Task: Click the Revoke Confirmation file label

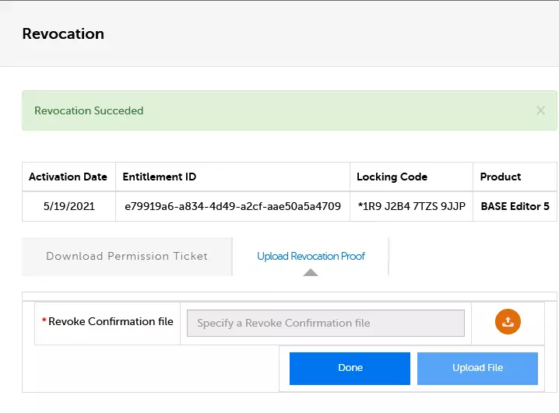Action: pos(111,321)
